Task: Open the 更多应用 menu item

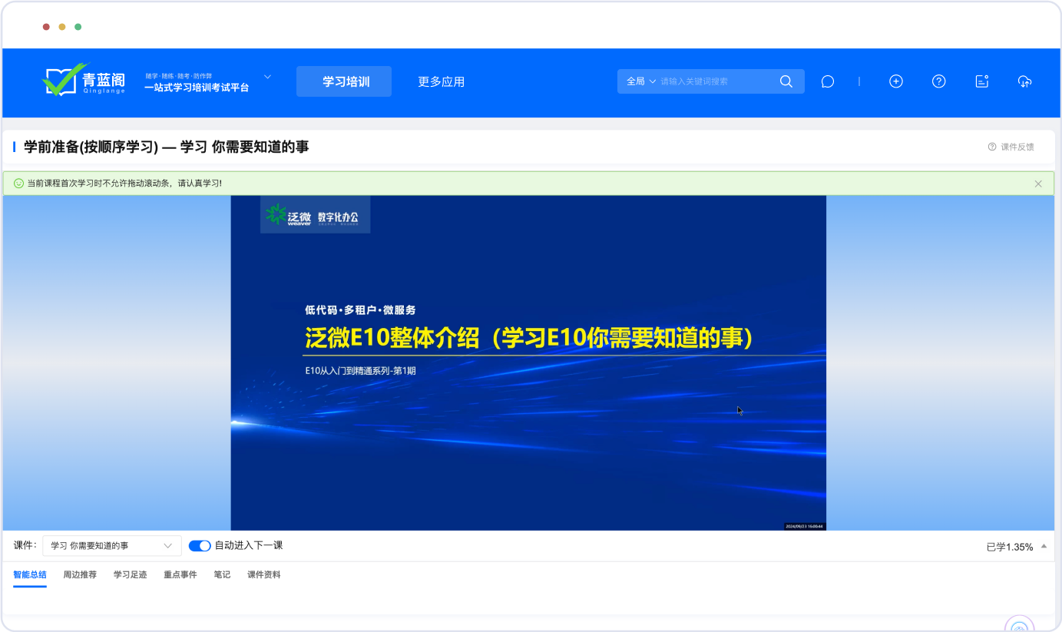Action: 441,81
